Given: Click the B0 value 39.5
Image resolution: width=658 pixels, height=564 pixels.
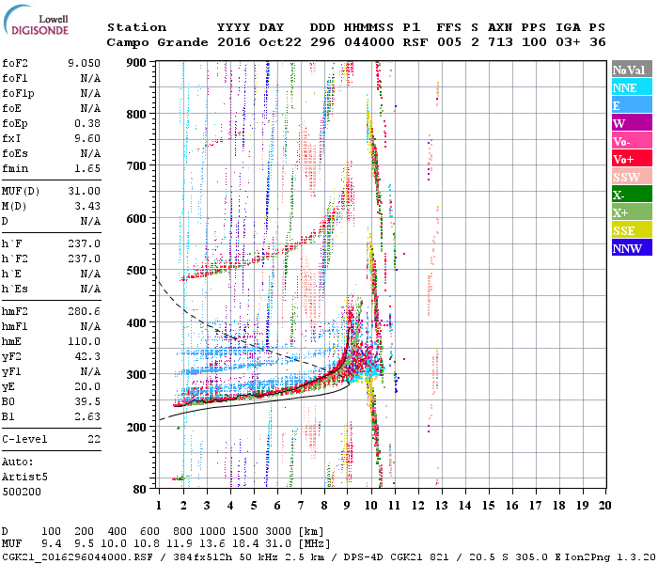Looking at the screenshot, I should pyautogui.click(x=87, y=401).
